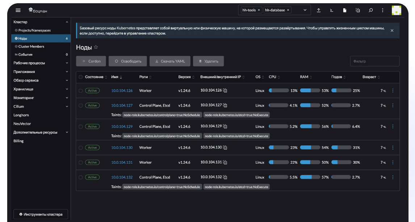Open the search icon in header
The height and width of the screenshot is (222, 415).
(371, 10)
